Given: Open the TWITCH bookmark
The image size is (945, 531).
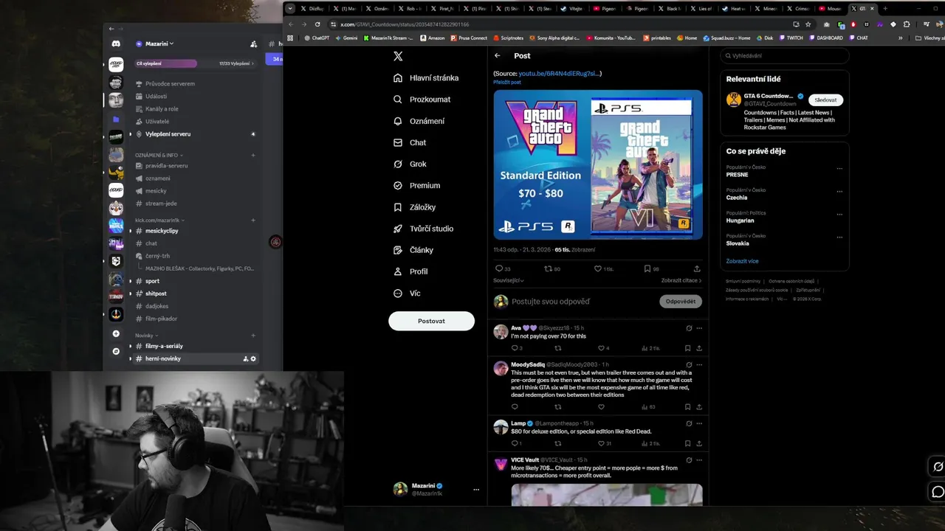Looking at the screenshot, I should click(791, 38).
